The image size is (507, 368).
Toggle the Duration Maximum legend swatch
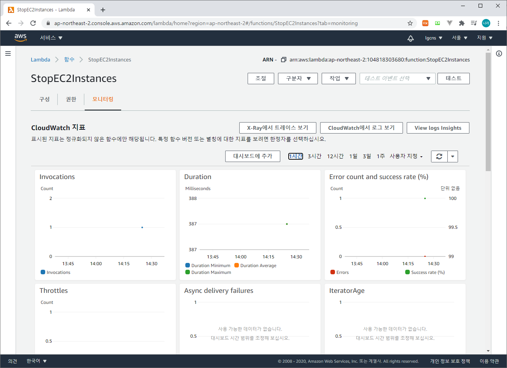[188, 272]
